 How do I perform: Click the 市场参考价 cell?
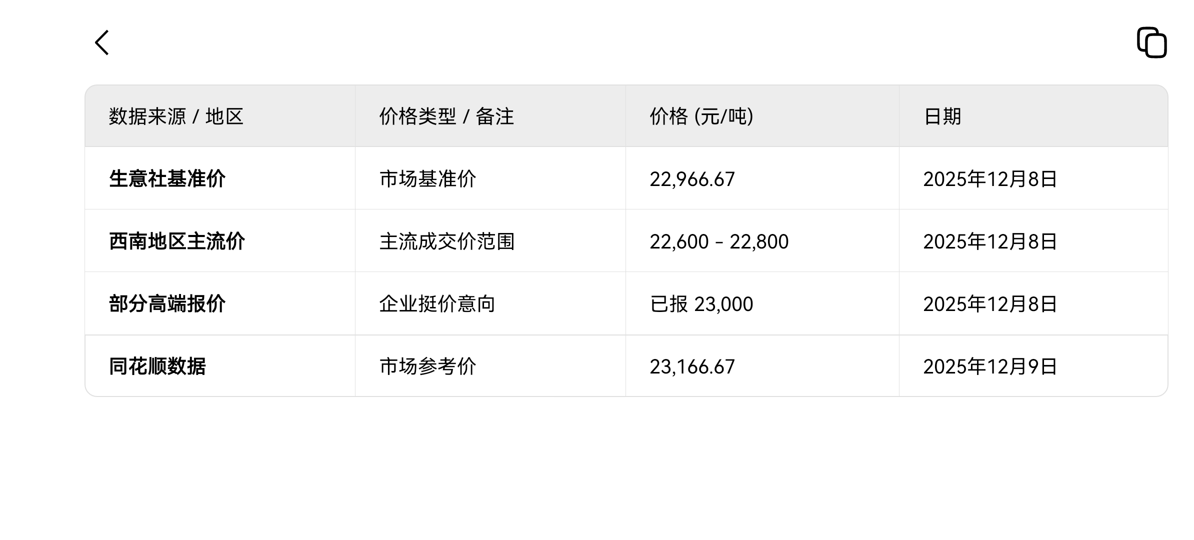[x=427, y=366]
